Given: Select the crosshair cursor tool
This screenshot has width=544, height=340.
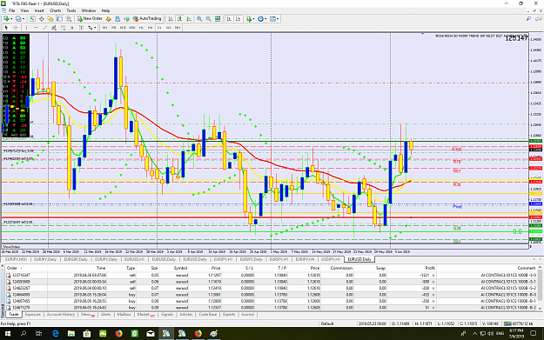Looking at the screenshot, I should (x=16, y=27).
